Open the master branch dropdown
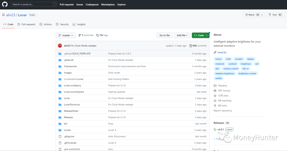The height and width of the screenshot is (151, 287). pos(66,35)
